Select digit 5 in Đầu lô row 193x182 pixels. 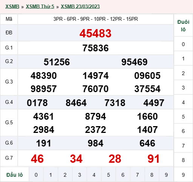click(x=109, y=175)
